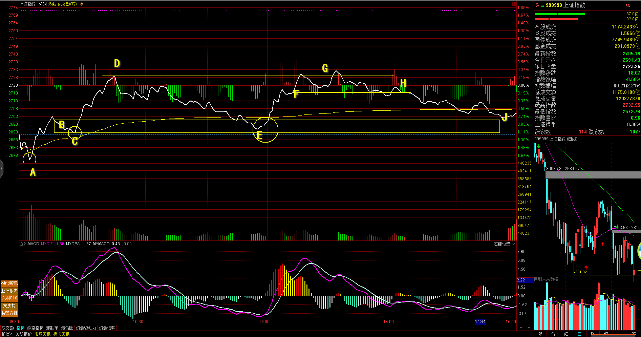Expand the 扩展 panel at bottom-left

[x=7, y=334]
